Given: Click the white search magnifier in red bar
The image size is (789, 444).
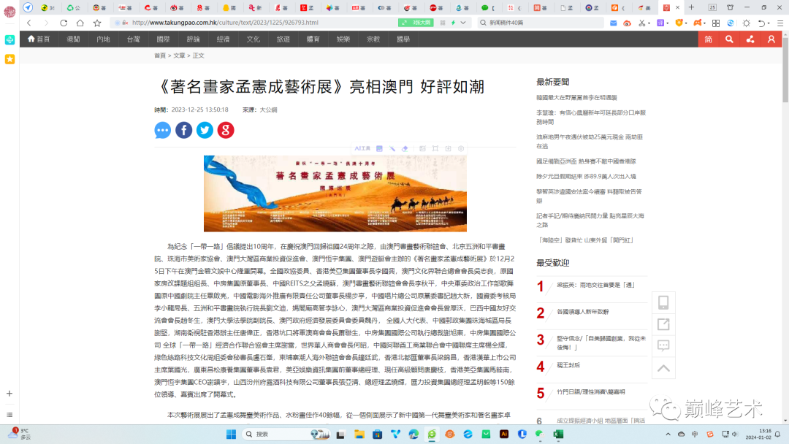Looking at the screenshot, I should coord(729,39).
